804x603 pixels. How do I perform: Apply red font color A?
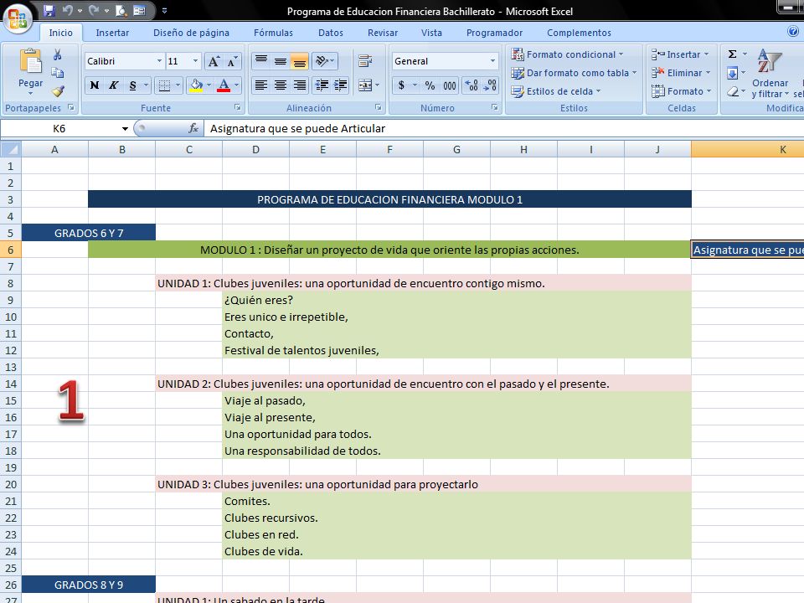tap(224, 85)
